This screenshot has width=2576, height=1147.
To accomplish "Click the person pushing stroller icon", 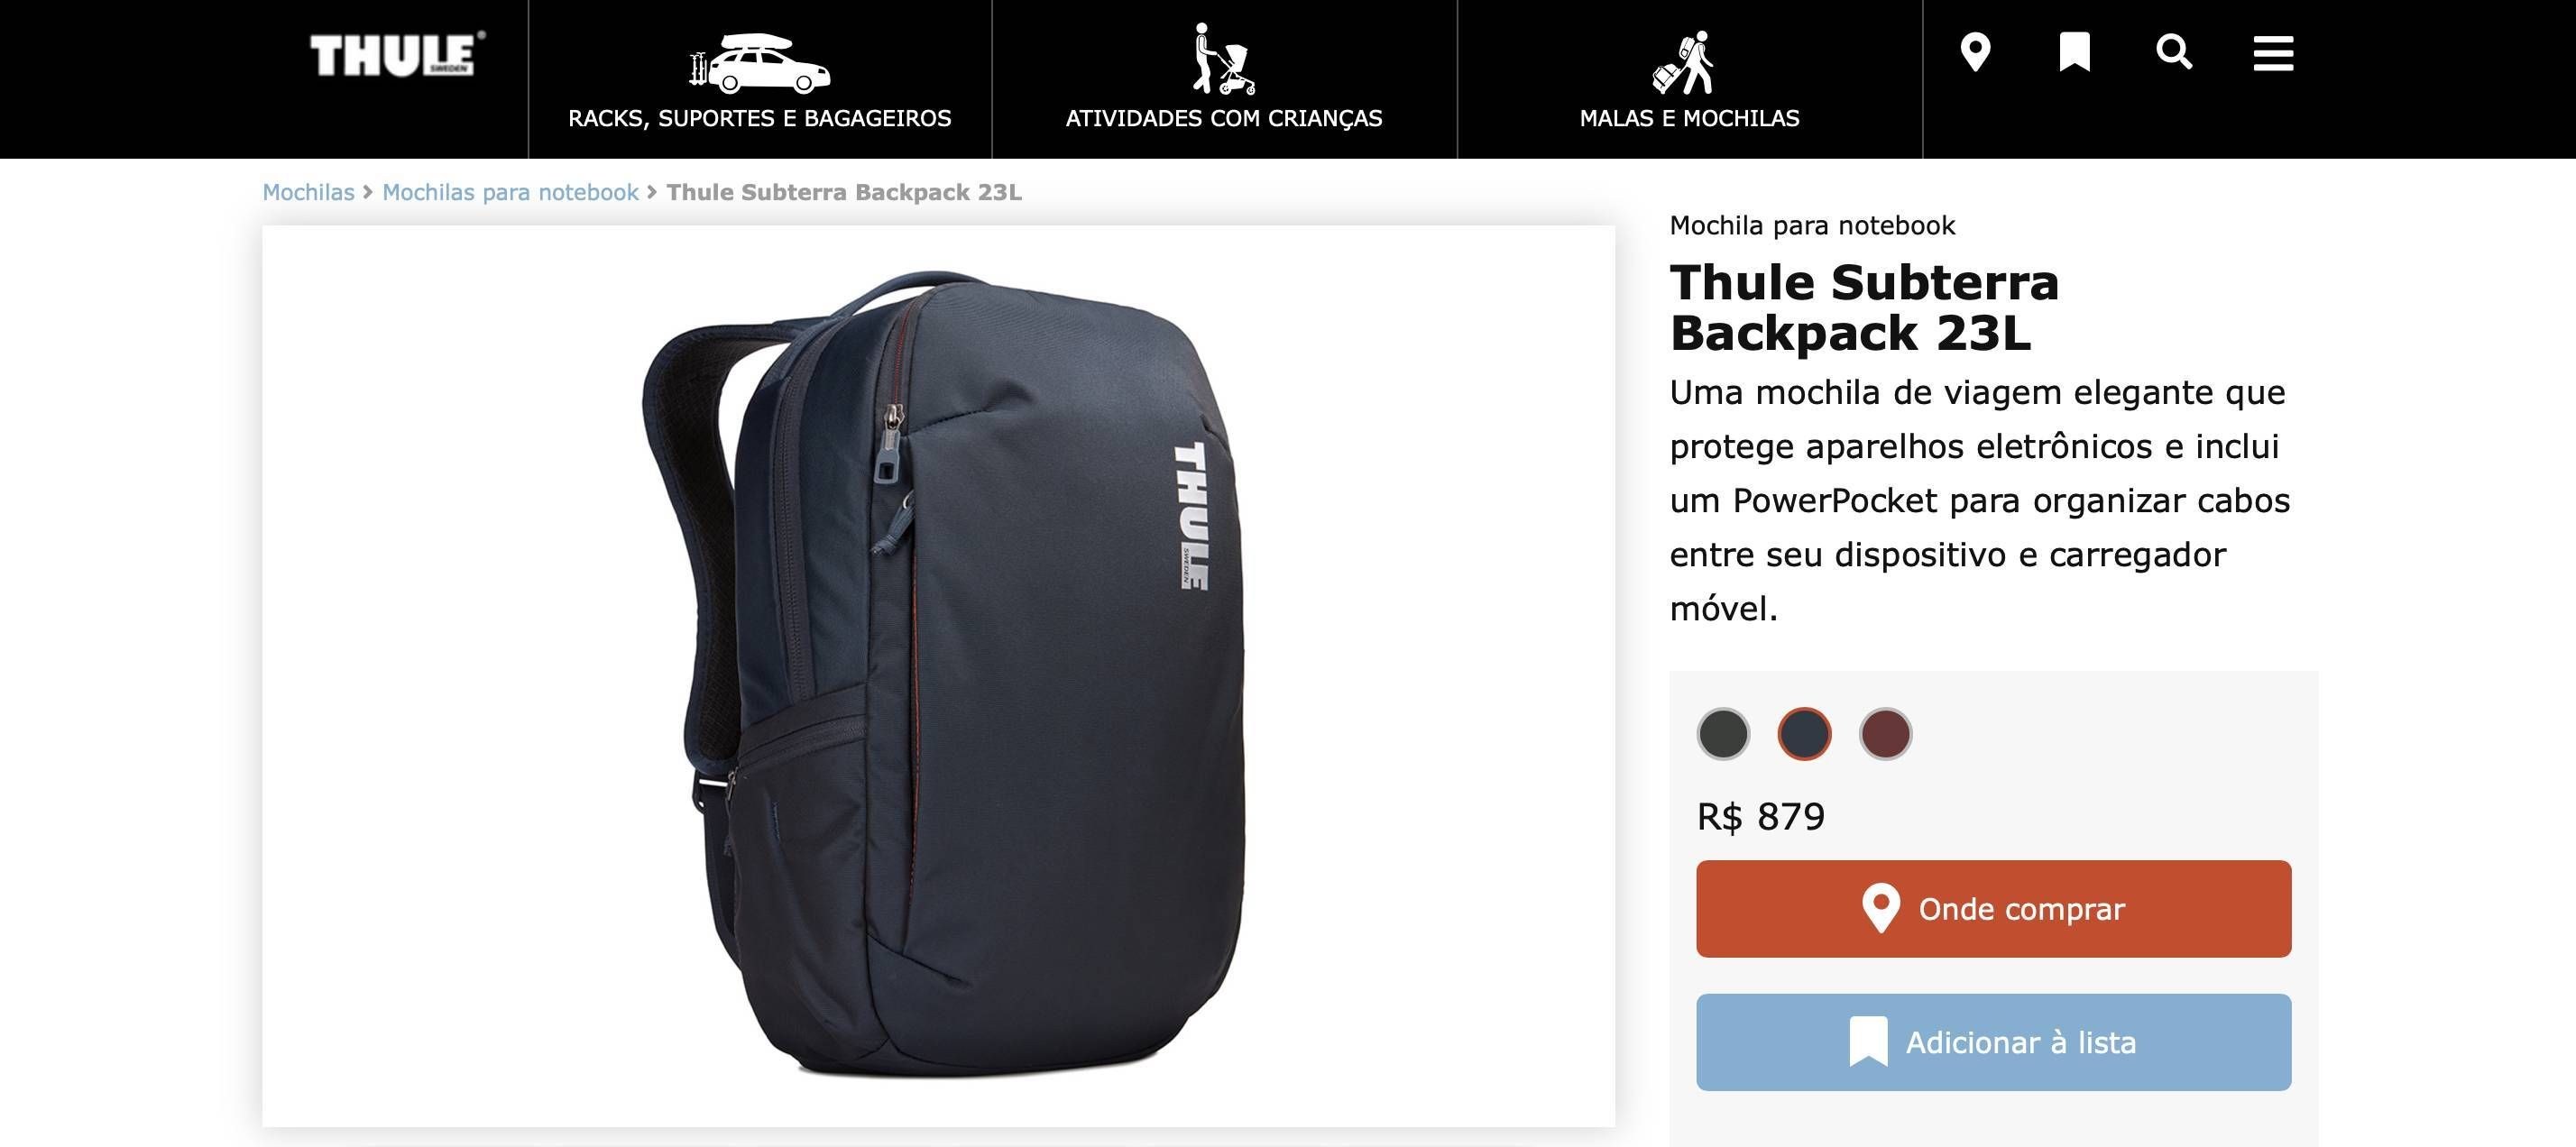I will pos(1224,59).
